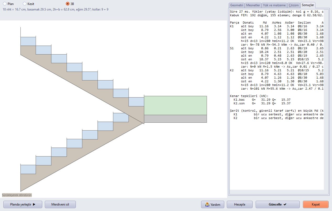The height and width of the screenshot is (211, 332).
Task: Select the Sonuçlar tab
Action: (x=308, y=5)
